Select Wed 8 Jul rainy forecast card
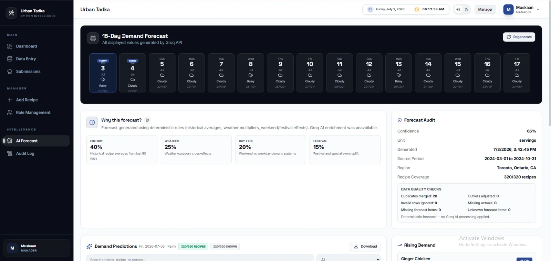This screenshot has width=551, height=261. click(x=251, y=73)
